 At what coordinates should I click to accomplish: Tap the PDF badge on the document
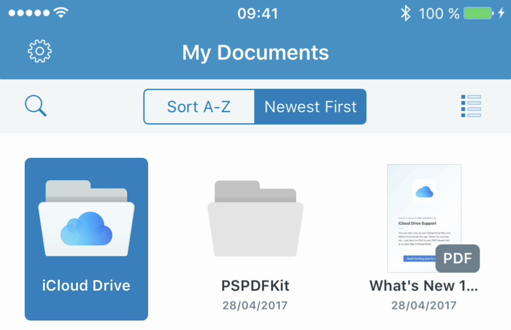[458, 258]
